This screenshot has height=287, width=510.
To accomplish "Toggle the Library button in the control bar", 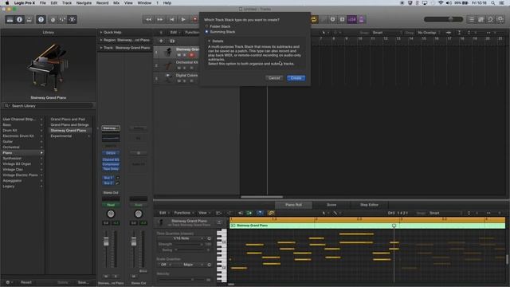I will [x=10, y=19].
